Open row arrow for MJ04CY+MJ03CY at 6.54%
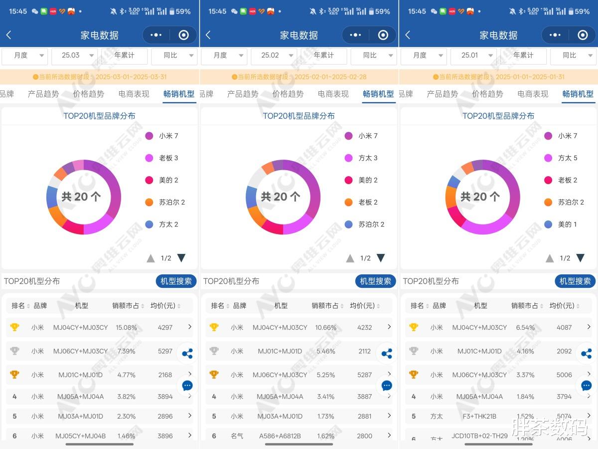The height and width of the screenshot is (449, 598). (588, 327)
